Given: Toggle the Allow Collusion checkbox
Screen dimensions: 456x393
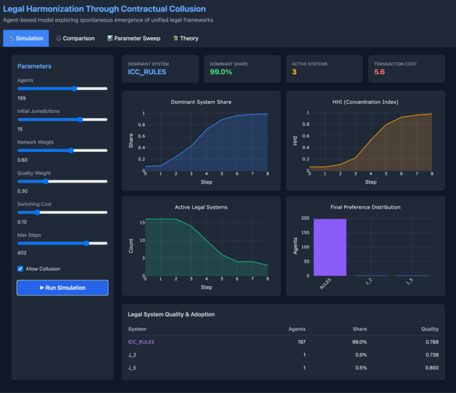Looking at the screenshot, I should (x=20, y=269).
